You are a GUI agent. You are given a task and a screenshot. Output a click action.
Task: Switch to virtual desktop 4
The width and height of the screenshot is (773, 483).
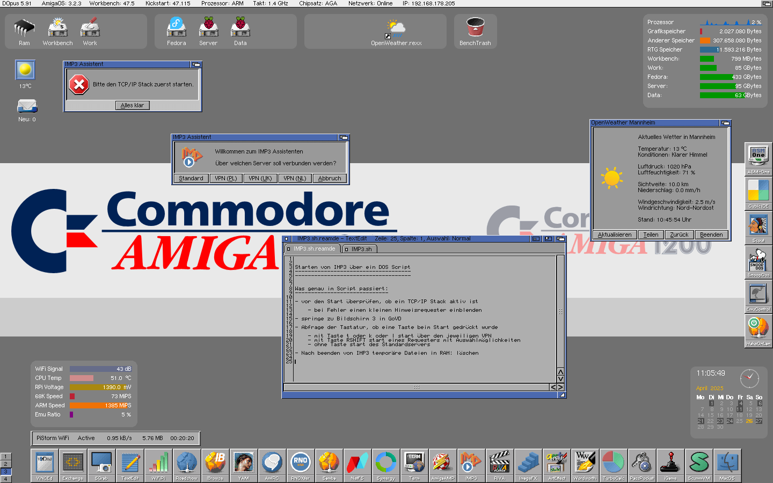coord(5,479)
